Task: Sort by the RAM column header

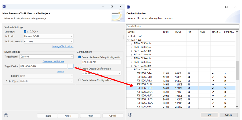Action: [x=168, y=32]
